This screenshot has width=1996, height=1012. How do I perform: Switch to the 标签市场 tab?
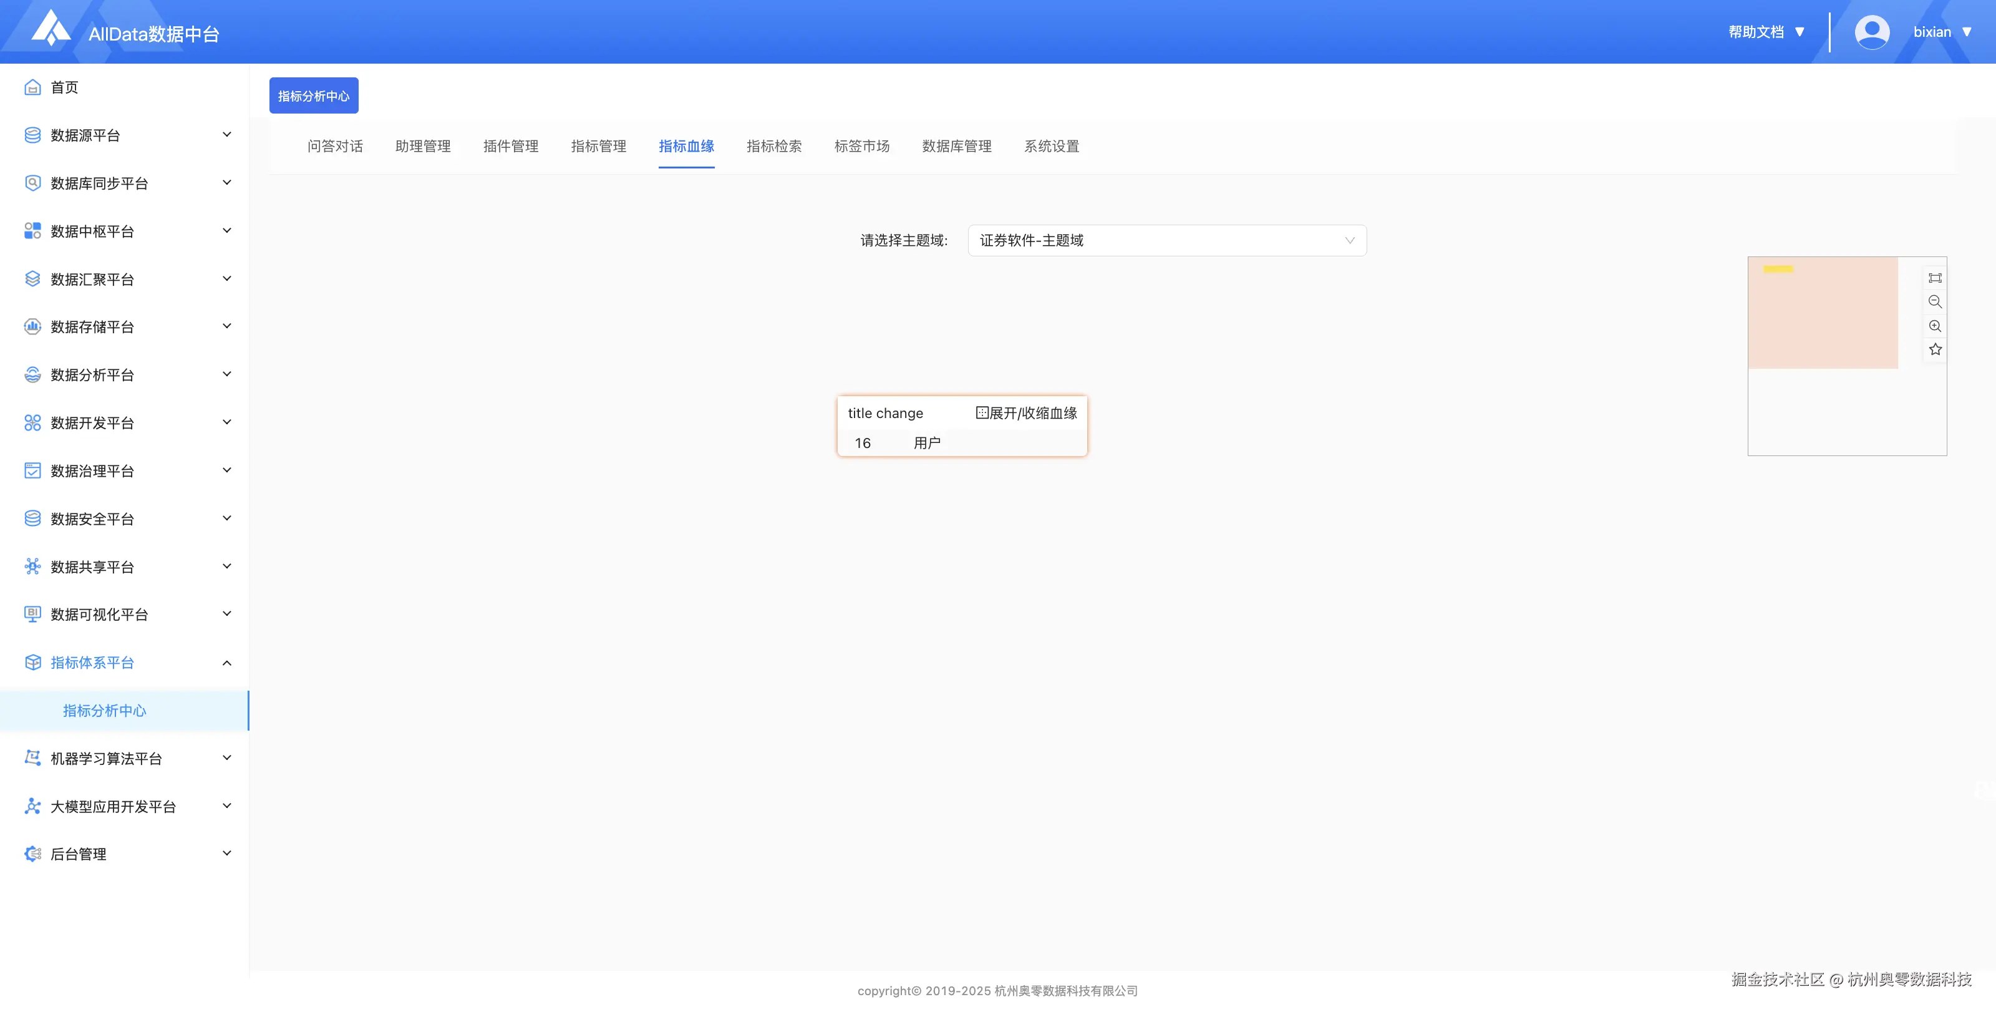861,145
